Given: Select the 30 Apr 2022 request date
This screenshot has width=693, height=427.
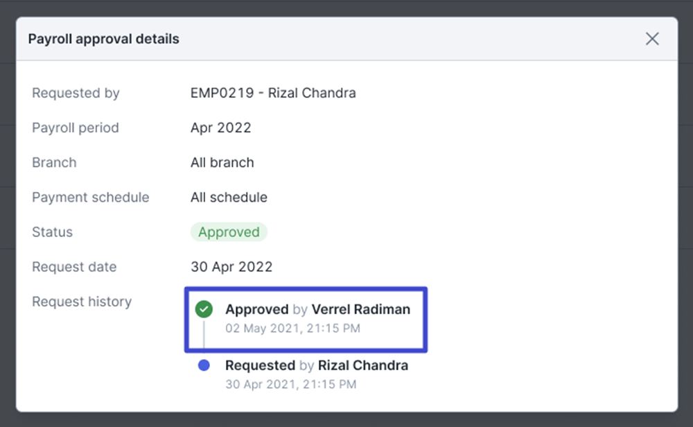Looking at the screenshot, I should (231, 267).
